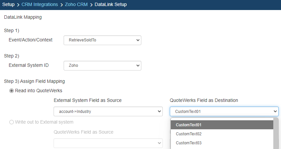The width and height of the screenshot is (281, 149).
Task: Navigate to Zoho CRM breadcrumb link
Action: (x=76, y=5)
